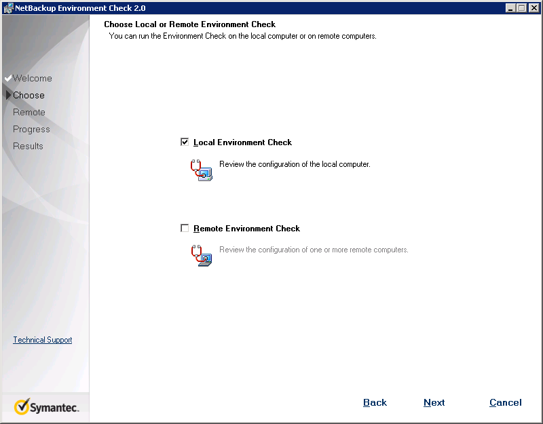Select the Progress step in sidebar
Viewport: 543px width, 424px height.
click(x=31, y=129)
